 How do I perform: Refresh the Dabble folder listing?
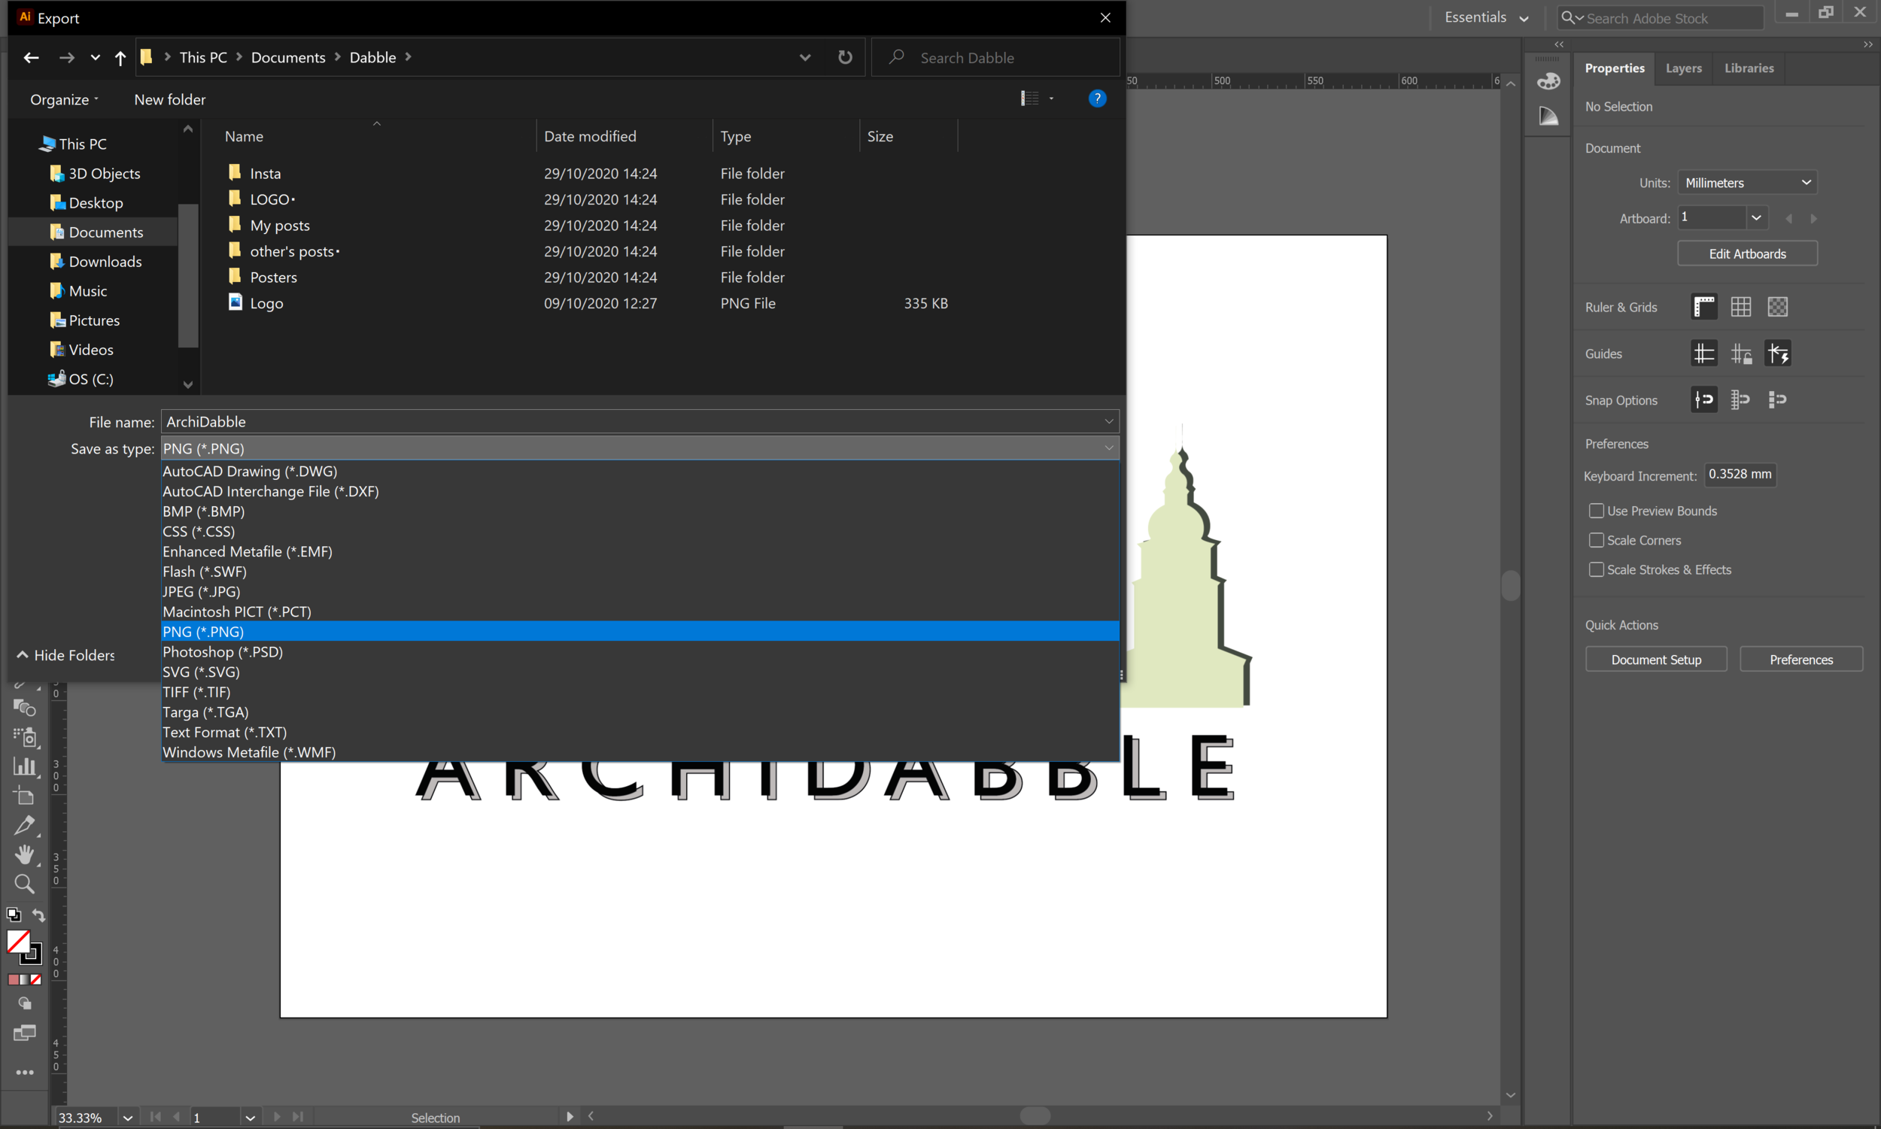click(845, 57)
